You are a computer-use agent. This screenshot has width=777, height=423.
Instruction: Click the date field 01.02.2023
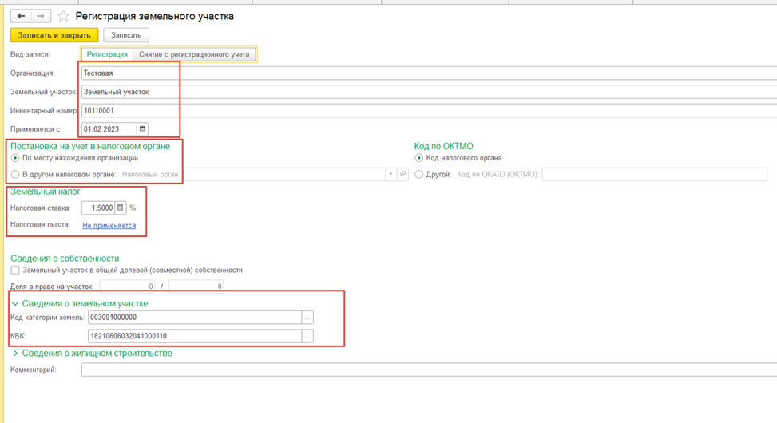(109, 128)
